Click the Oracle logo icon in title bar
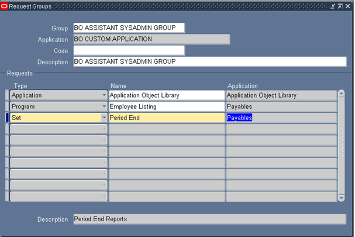 tap(4, 6)
